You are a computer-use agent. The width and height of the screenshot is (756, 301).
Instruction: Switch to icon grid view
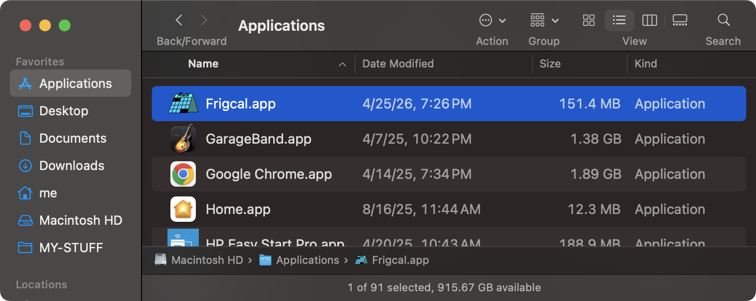click(x=589, y=20)
